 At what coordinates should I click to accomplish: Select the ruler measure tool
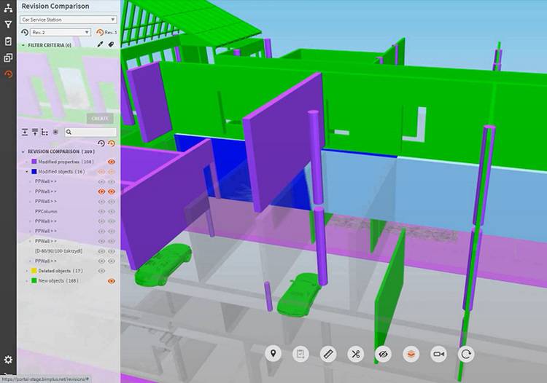click(x=327, y=355)
